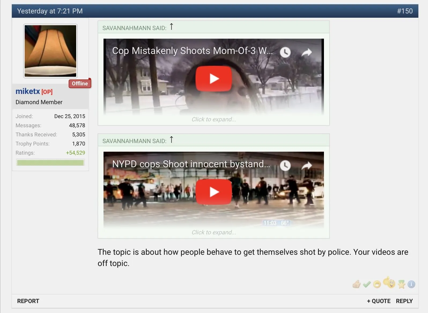Open the NYPD cops Shoot video title
Image resolution: width=428 pixels, height=313 pixels.
click(x=191, y=164)
